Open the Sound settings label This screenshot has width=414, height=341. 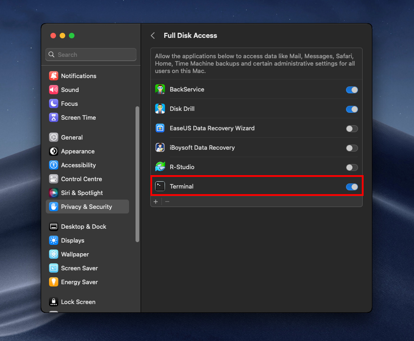[70, 90]
